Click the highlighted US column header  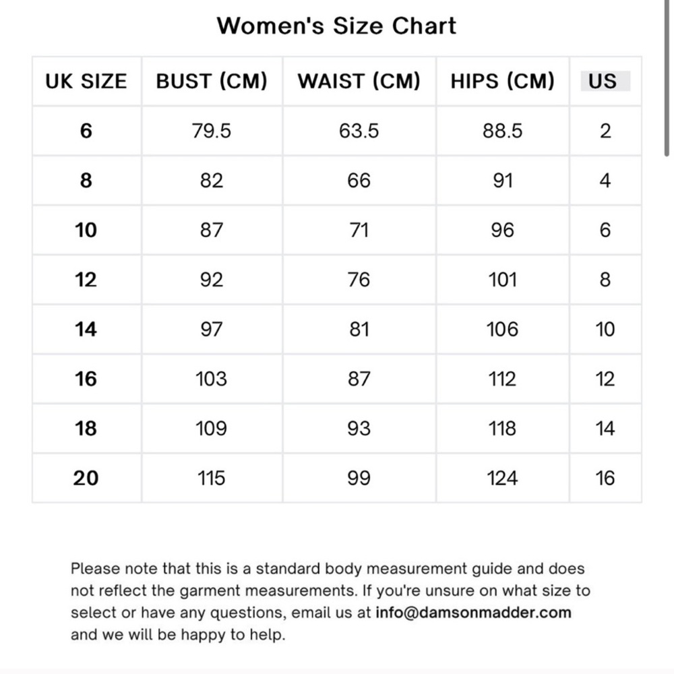(605, 82)
